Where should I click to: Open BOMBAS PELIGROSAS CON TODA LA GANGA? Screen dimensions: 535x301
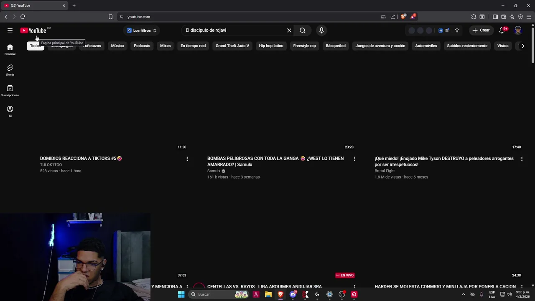pyautogui.click(x=275, y=161)
